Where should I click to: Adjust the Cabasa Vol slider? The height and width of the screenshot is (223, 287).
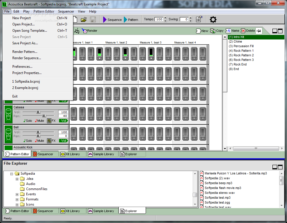[x=38, y=112]
